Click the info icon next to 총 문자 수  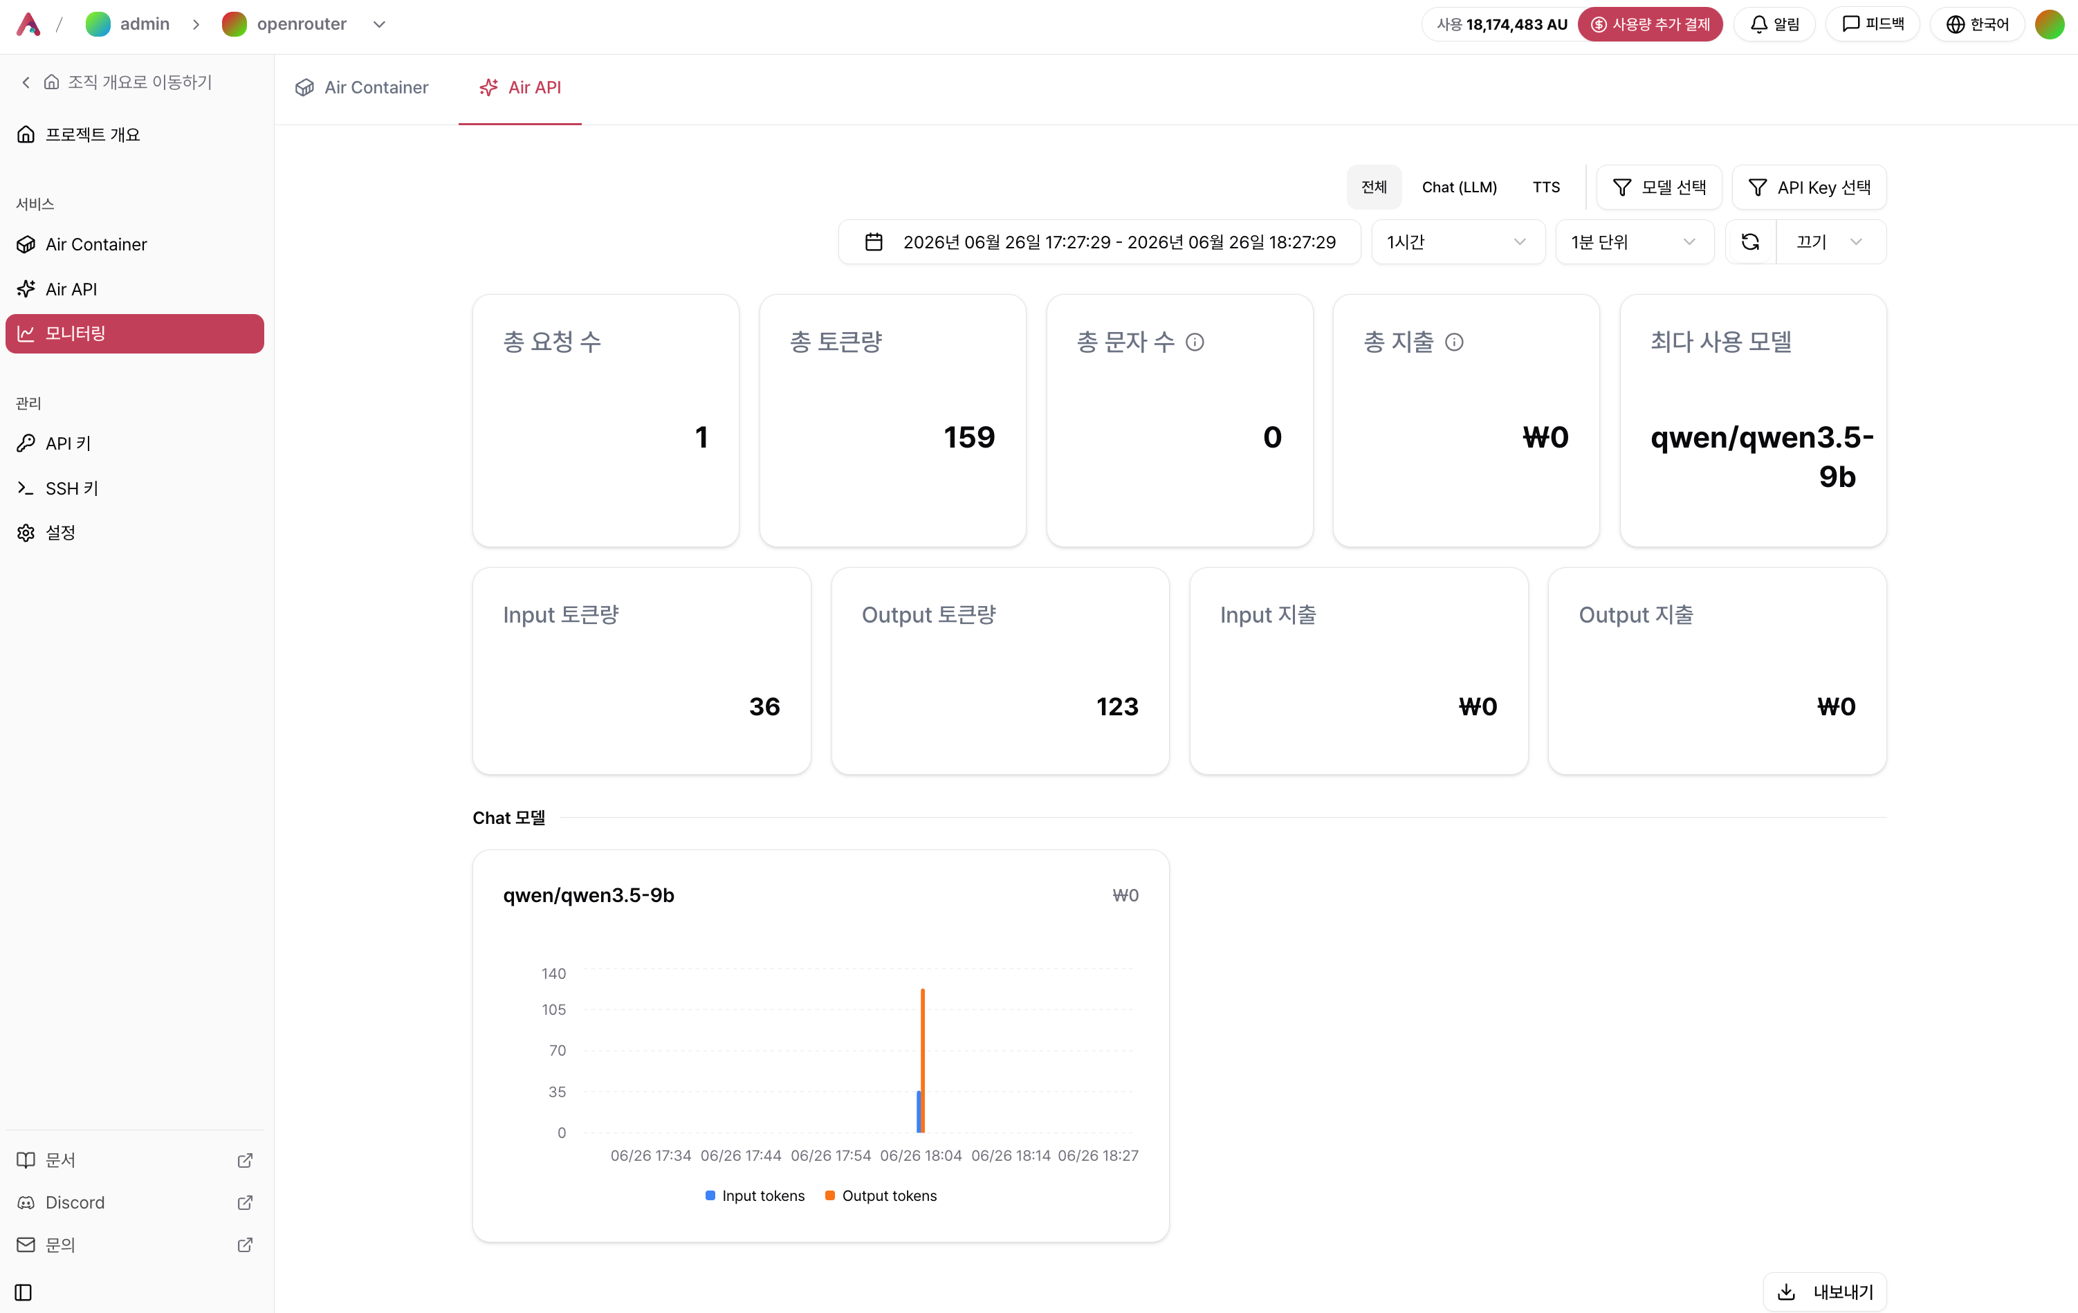(x=1195, y=342)
